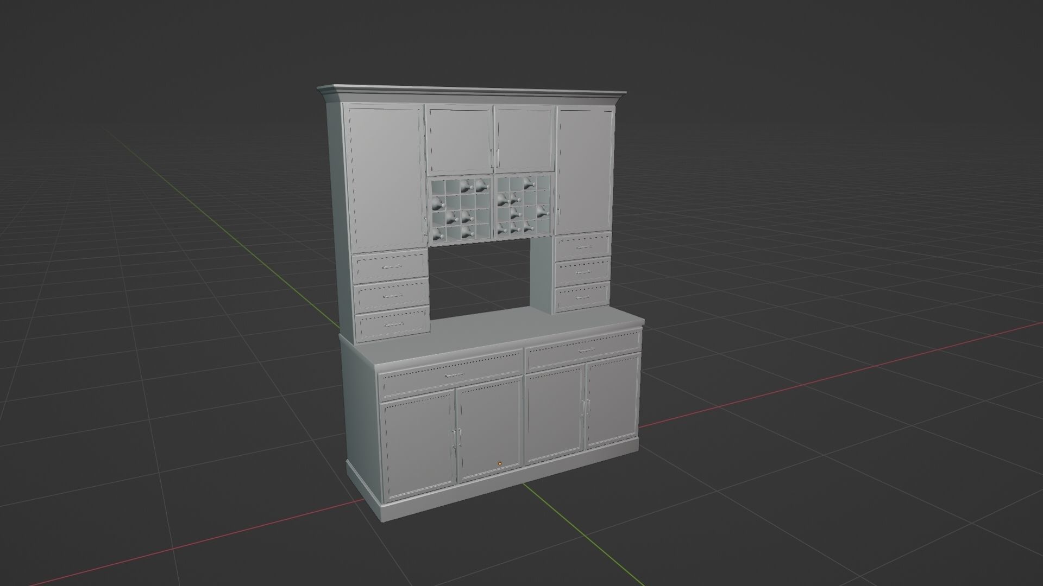Select the cabinet's left wine rack grid

tap(460, 209)
